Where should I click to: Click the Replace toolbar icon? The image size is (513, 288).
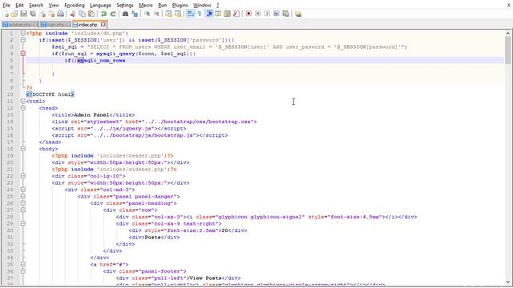click(x=135, y=14)
